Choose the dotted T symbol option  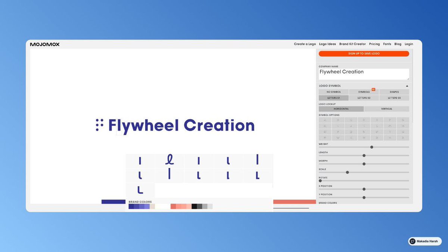[x=390, y=132]
